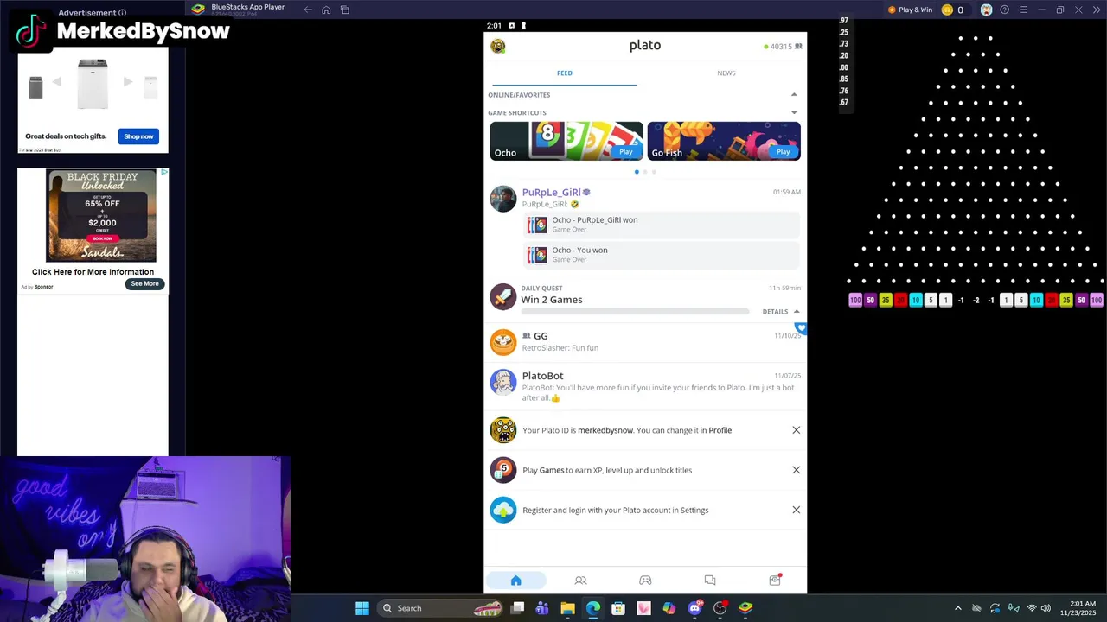This screenshot has width=1107, height=622.
Task: Open the Profile link in Plato ID message
Action: coord(720,430)
